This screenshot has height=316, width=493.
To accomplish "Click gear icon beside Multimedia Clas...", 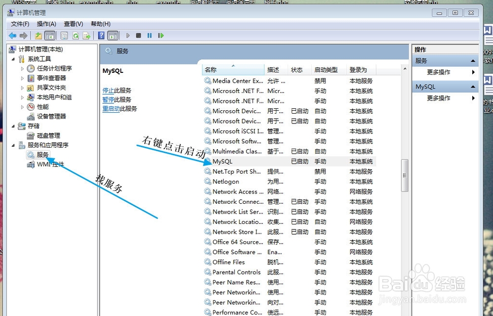I will pos(208,151).
